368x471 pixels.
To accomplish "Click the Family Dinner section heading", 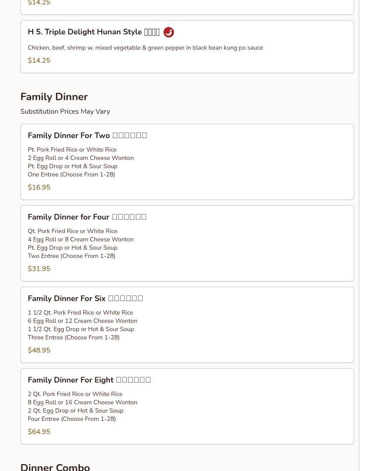I will click(54, 97).
